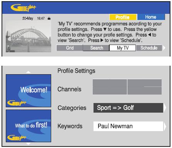Image resolution: width=172 pixels, height=148 pixels.
Task: Switch to the Search tab
Action: 96,48
